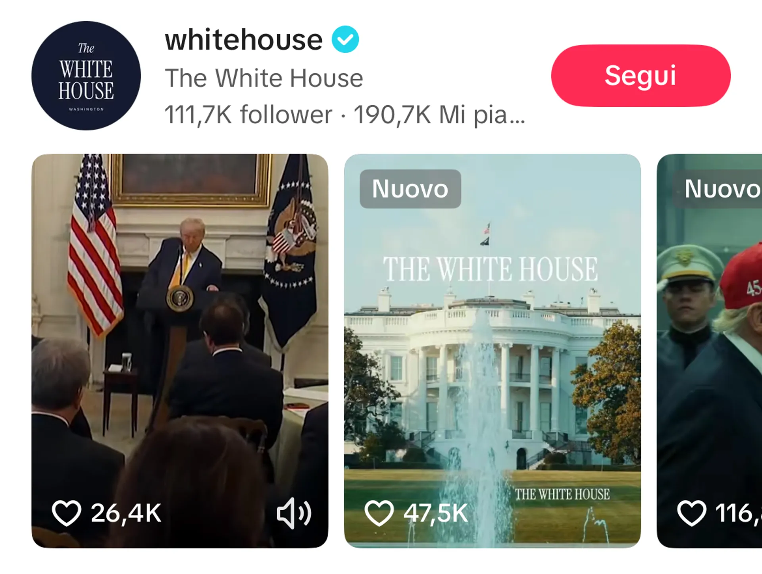The width and height of the screenshot is (762, 574).
Task: Click heart icon on 116 video
Action: 692,513
